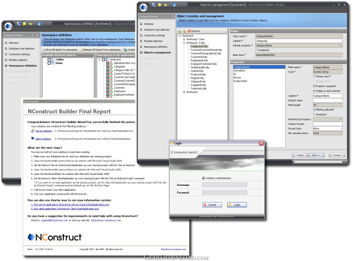The width and height of the screenshot is (353, 261).
Task: Toggle the Windows authentication checkbox
Action: pos(203,178)
